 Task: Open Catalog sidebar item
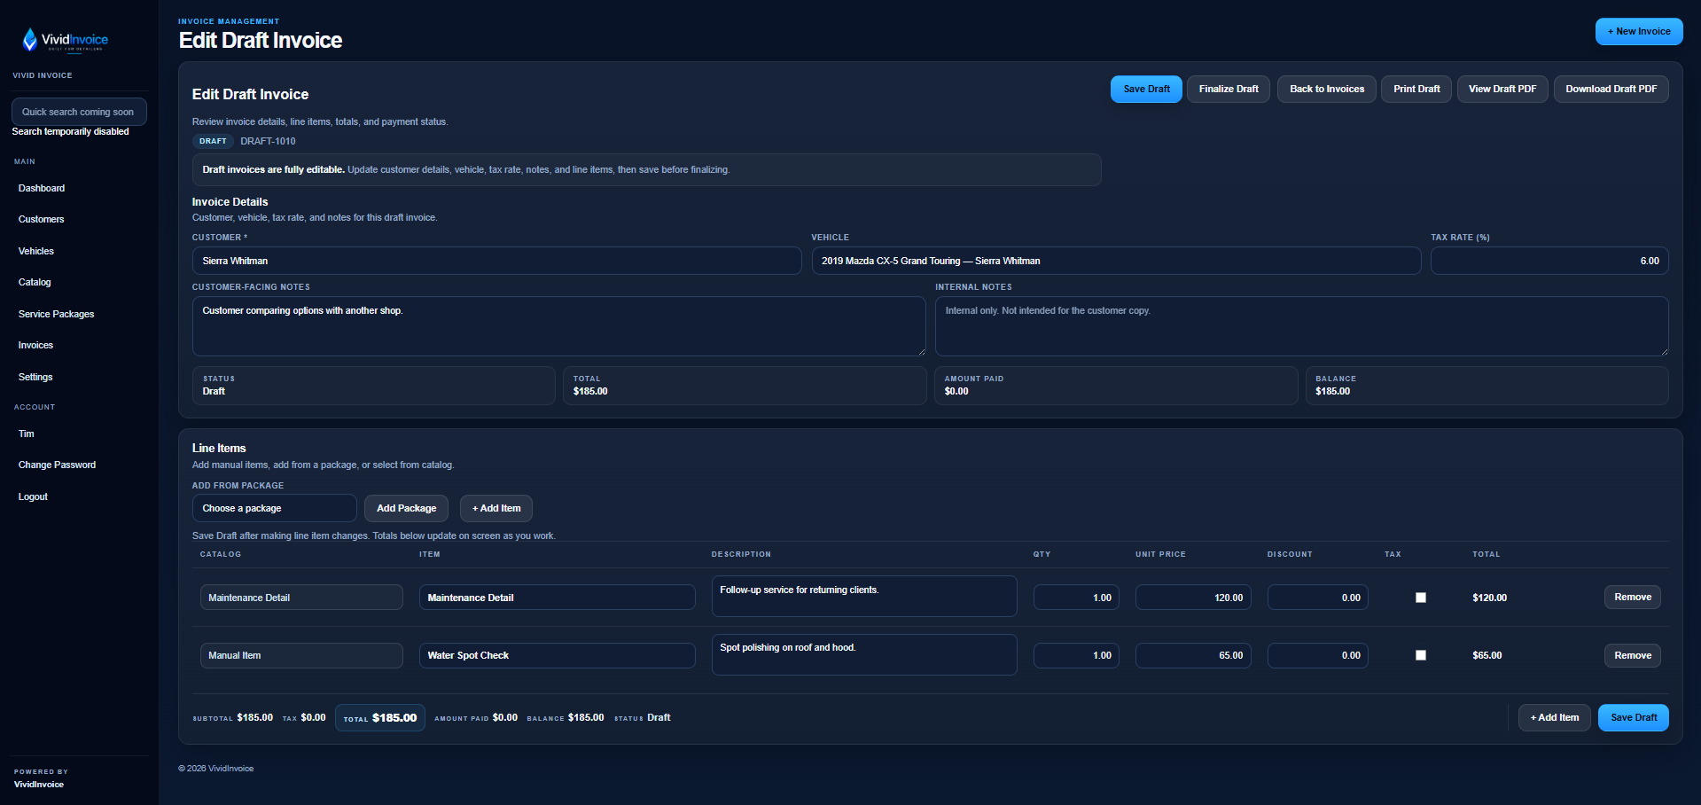pyautogui.click(x=35, y=282)
